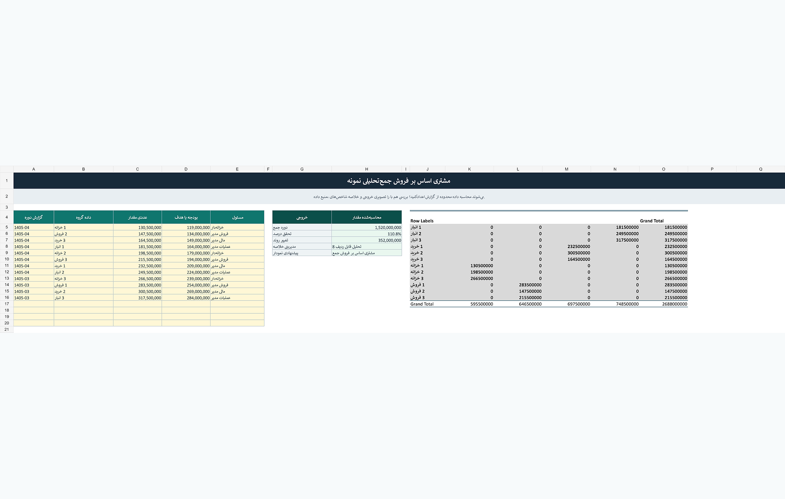Click summary header 'محاسبه‌شده مقدار'
Image resolution: width=785 pixels, height=499 pixels.
pos(366,217)
